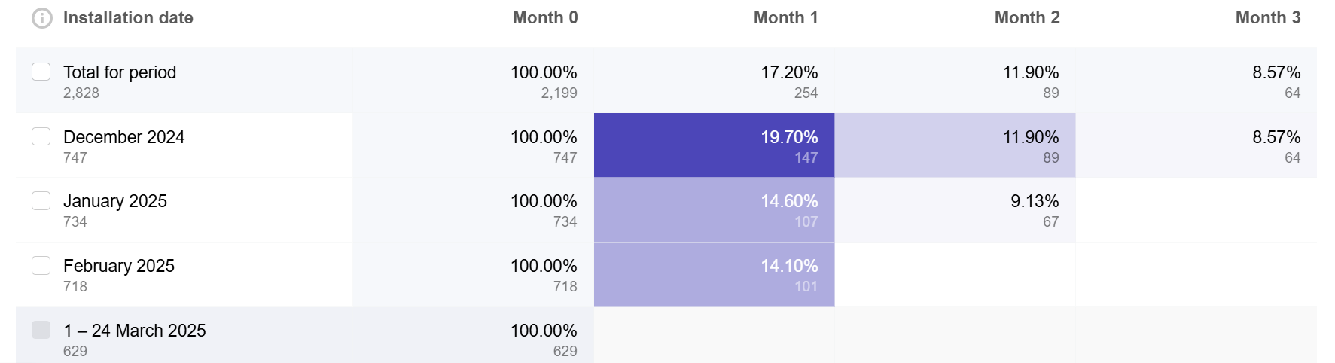Click the 9.13% January Month 2 cell
The image size is (1335, 363).
point(955,210)
